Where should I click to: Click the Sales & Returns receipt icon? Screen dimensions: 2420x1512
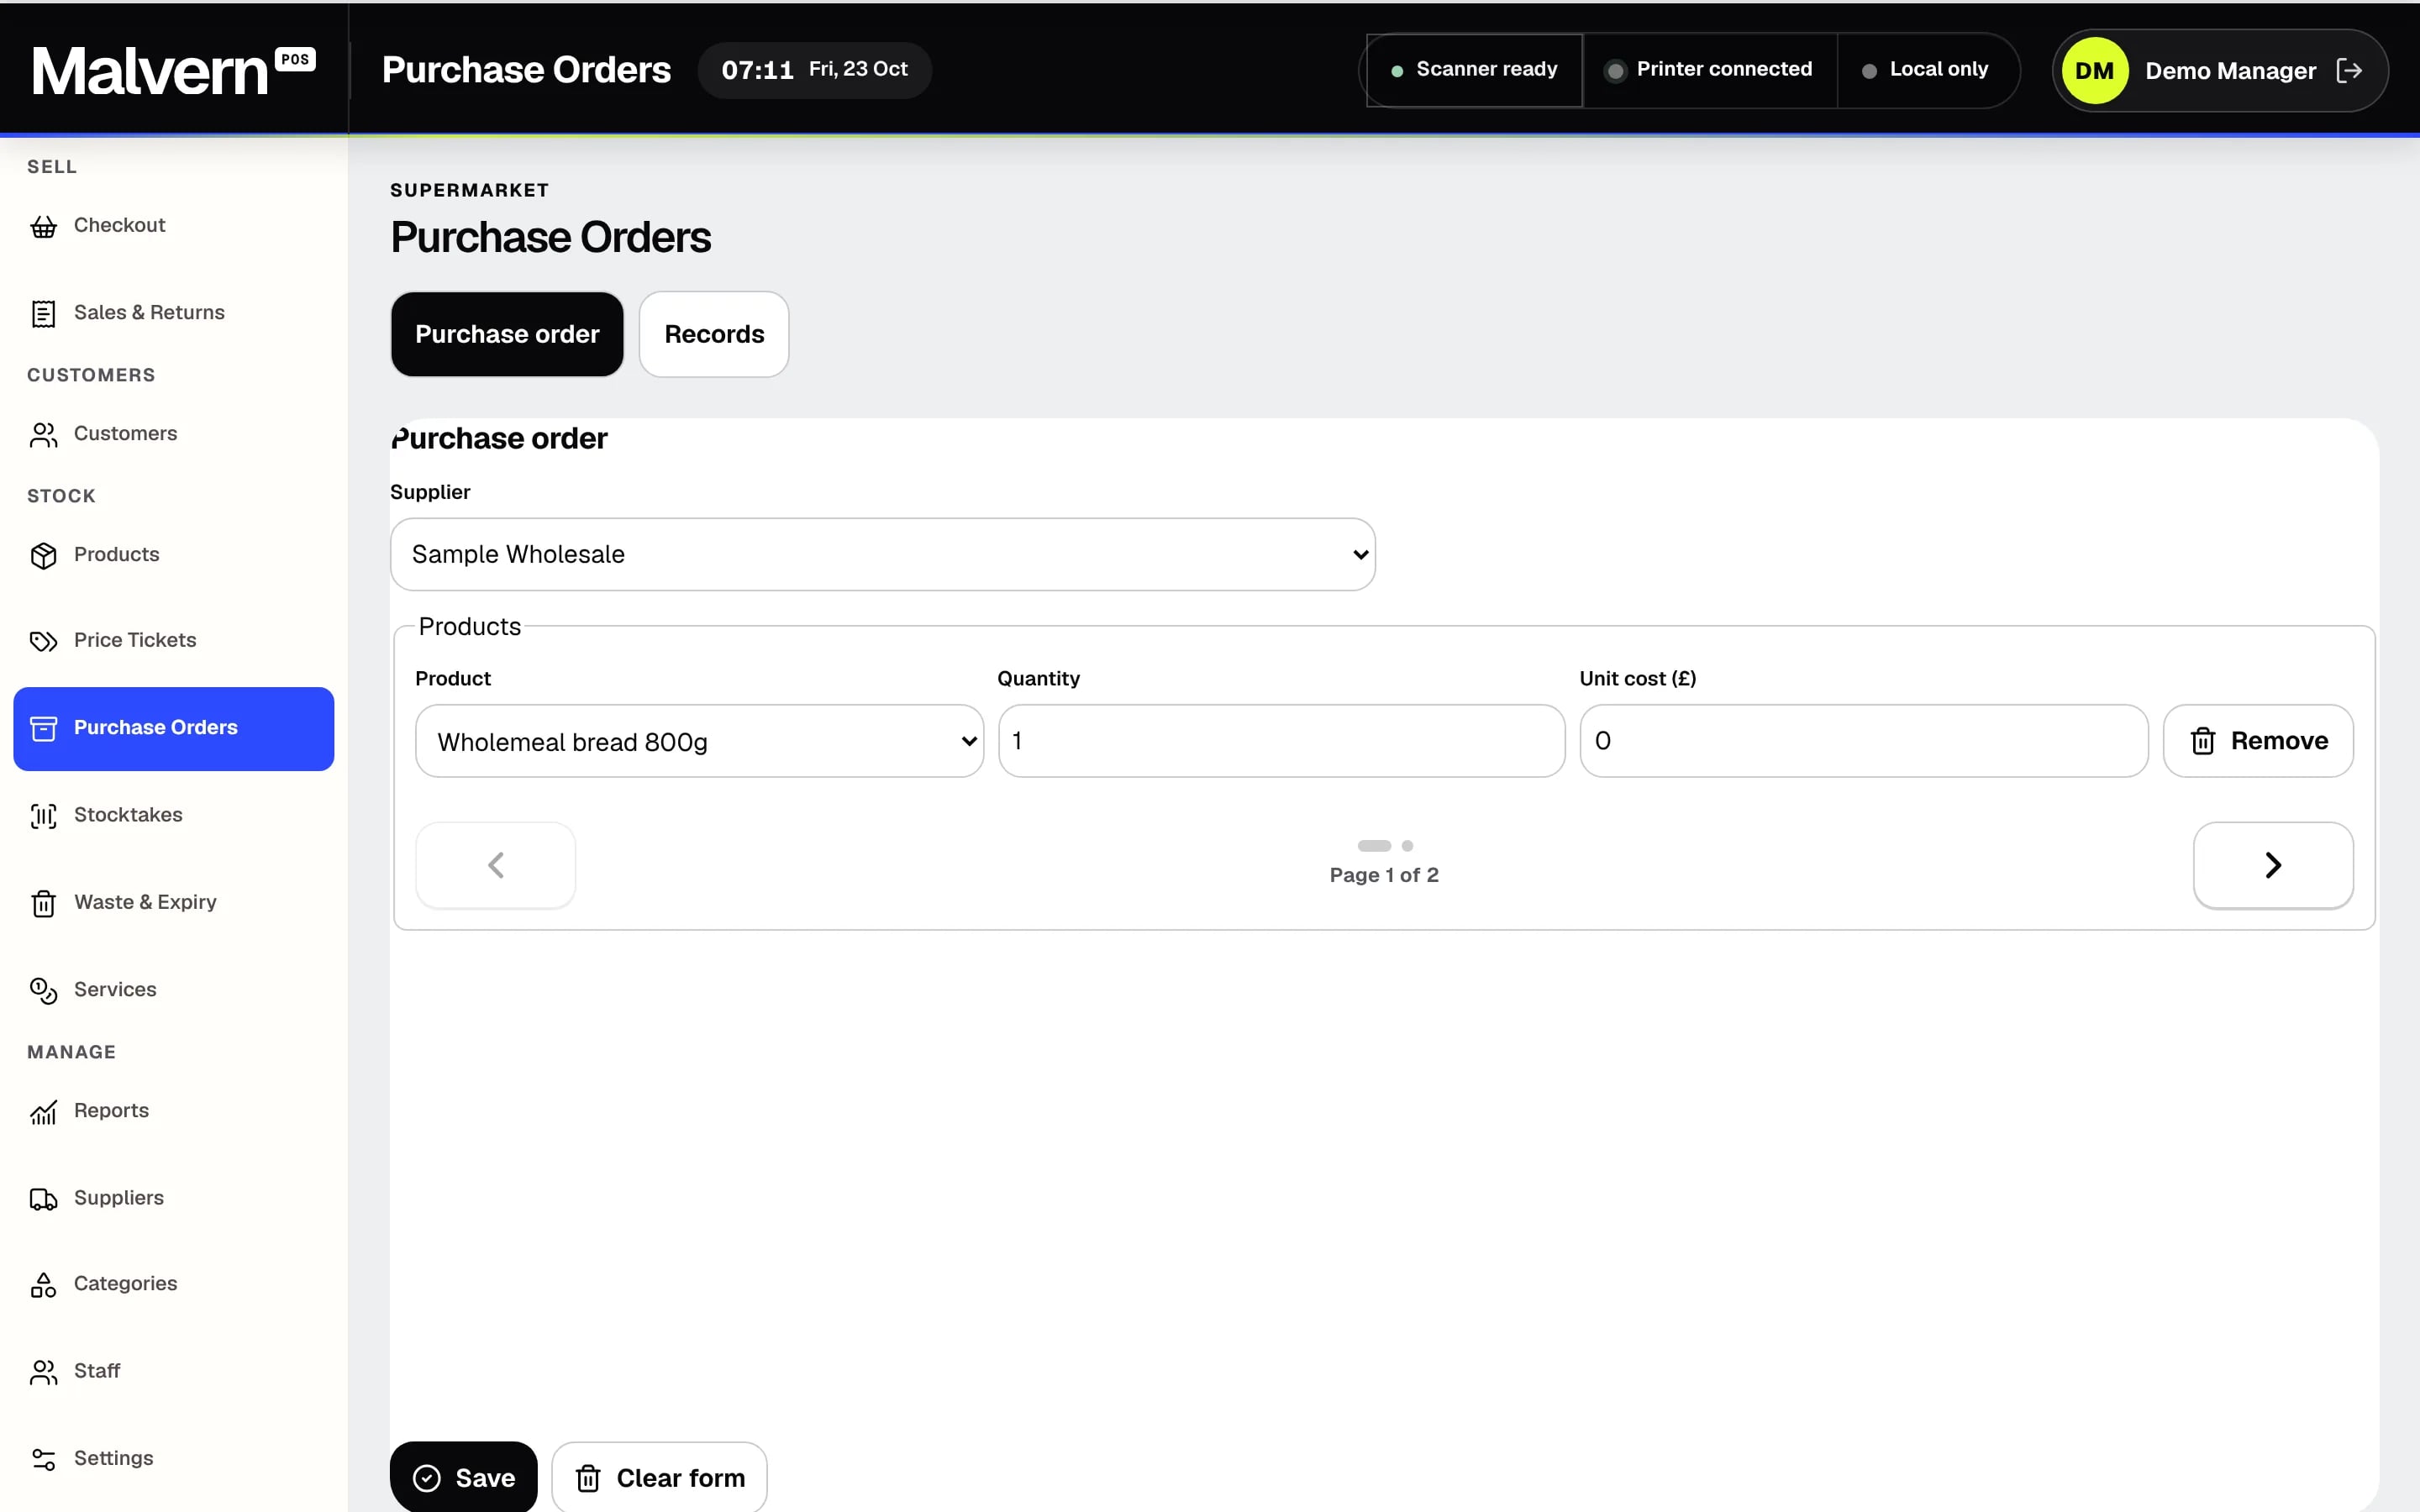[43, 314]
